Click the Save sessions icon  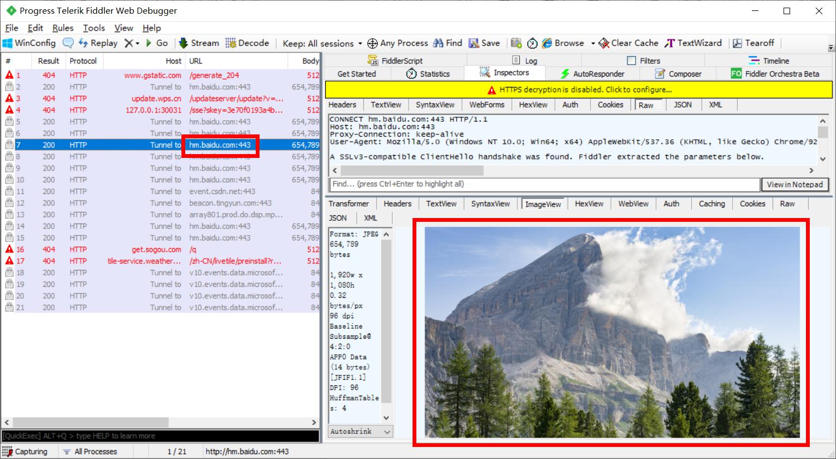pos(474,43)
